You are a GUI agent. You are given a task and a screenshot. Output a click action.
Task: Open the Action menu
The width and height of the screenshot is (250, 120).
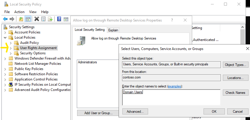point(19,12)
